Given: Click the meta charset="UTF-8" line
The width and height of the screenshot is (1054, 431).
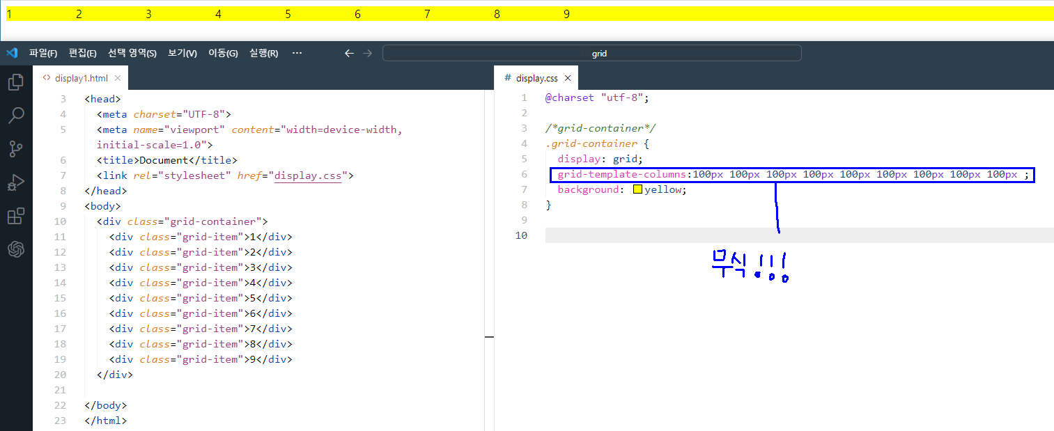Looking at the screenshot, I should click(164, 114).
